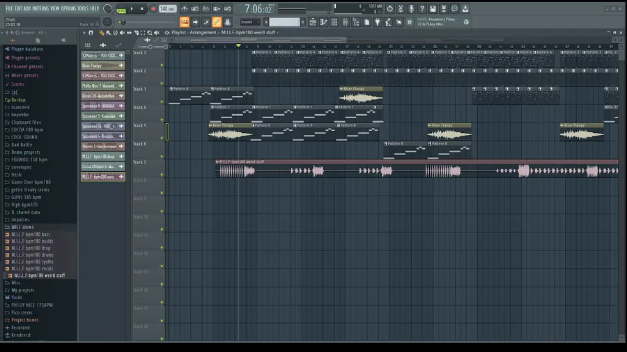This screenshot has width=627, height=352.
Task: Click the download tray icon in toolbar
Action: coord(465,8)
